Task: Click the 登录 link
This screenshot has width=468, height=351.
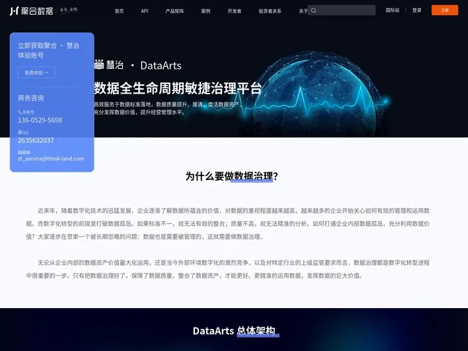Action: click(x=417, y=10)
